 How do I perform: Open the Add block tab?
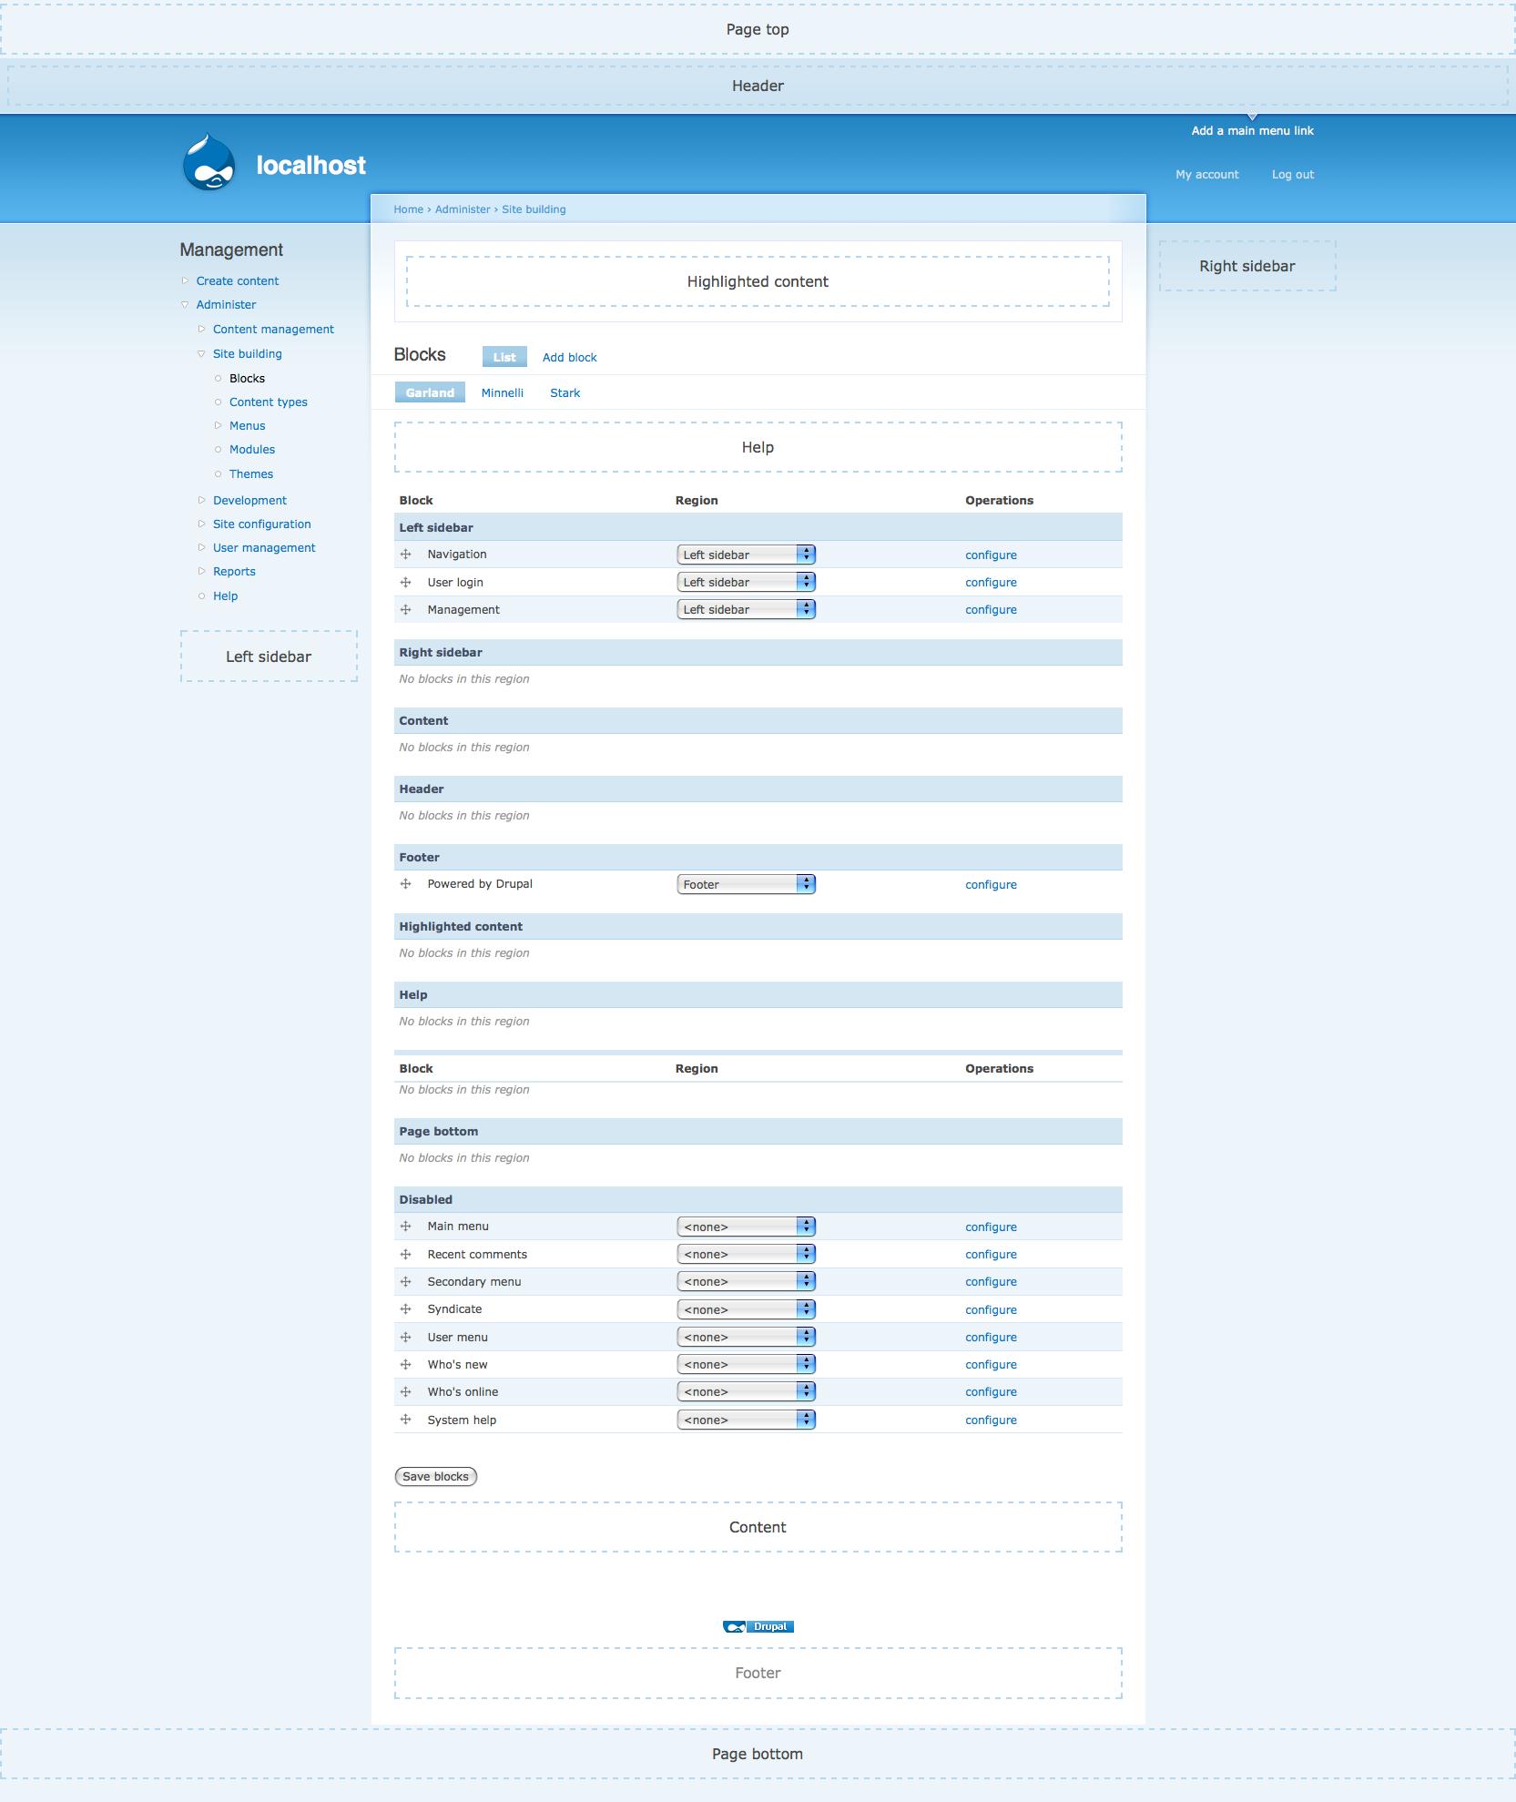pos(569,357)
